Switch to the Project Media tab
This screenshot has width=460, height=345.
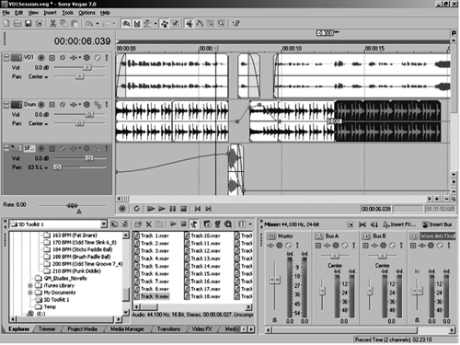click(82, 329)
